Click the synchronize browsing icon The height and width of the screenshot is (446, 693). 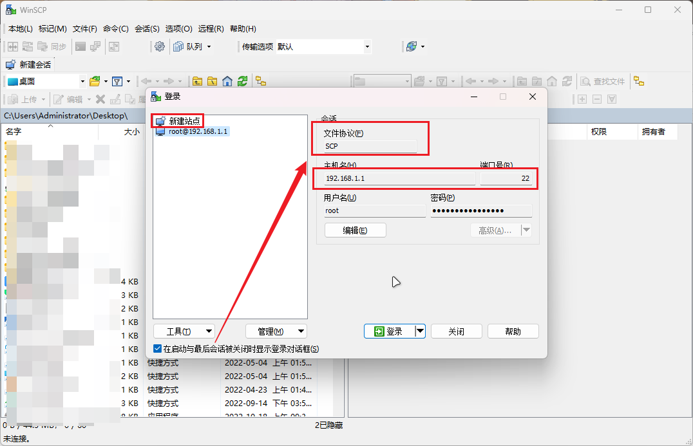(x=114, y=46)
